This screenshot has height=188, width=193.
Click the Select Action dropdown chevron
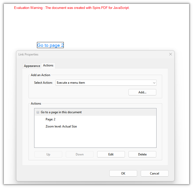pyautogui.click(x=154, y=83)
